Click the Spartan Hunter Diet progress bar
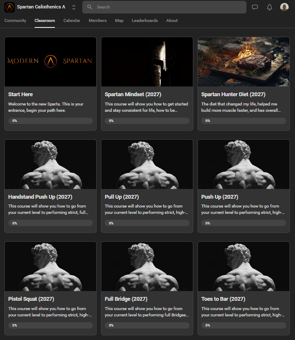 (244, 121)
